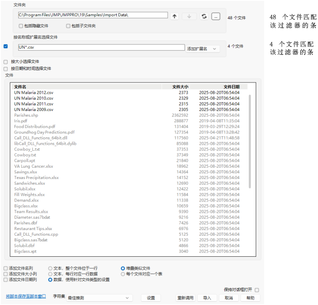
Task: Open the 将脚本保存至脚本窗口 link
Action: pos(26,297)
